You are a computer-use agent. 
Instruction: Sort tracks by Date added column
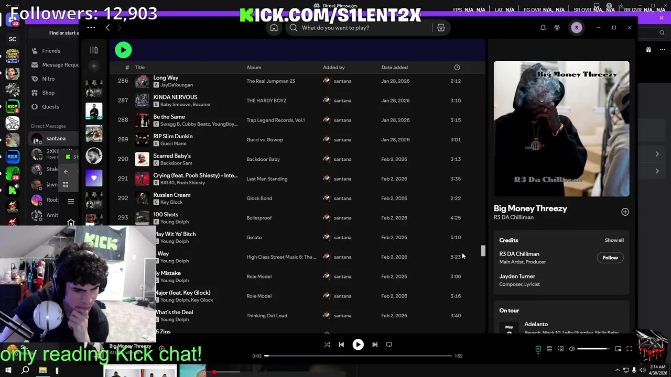coord(394,68)
